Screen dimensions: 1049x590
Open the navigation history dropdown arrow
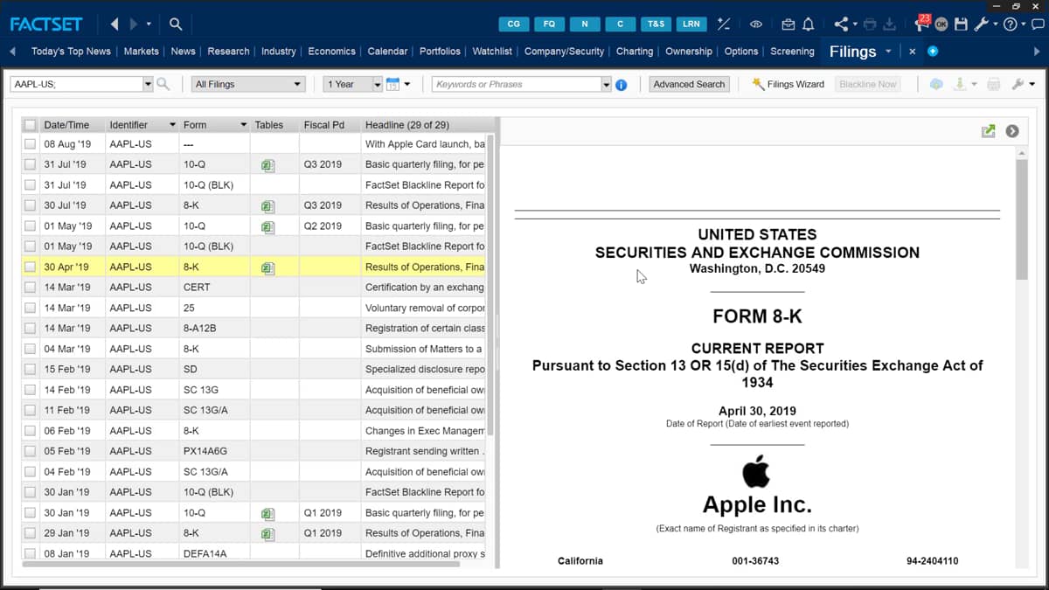(x=149, y=24)
